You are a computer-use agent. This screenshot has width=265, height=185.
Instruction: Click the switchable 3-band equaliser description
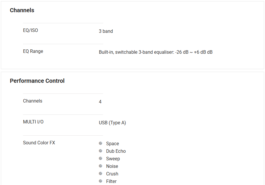[156, 52]
